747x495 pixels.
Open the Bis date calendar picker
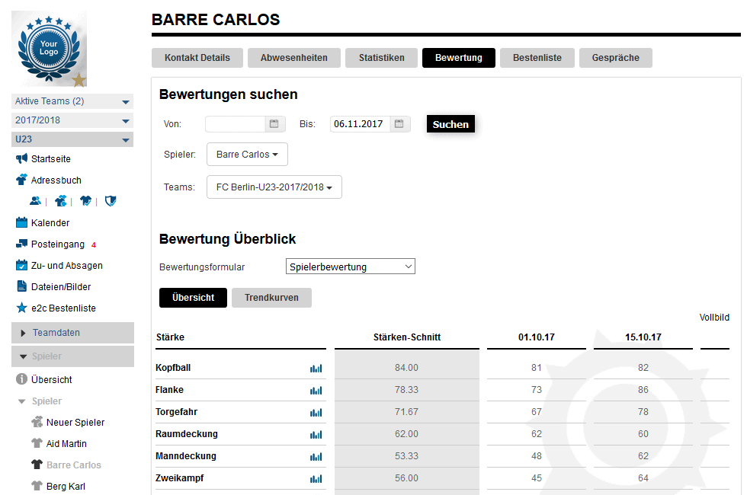click(x=399, y=123)
